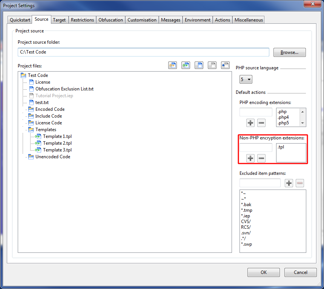Screen dimensions: 324x289
Task: Open the PHP source language dropdown
Action: coord(246,80)
